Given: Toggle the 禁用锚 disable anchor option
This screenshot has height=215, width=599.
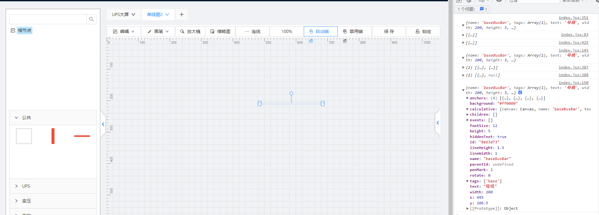Looking at the screenshot, I should (355, 31).
